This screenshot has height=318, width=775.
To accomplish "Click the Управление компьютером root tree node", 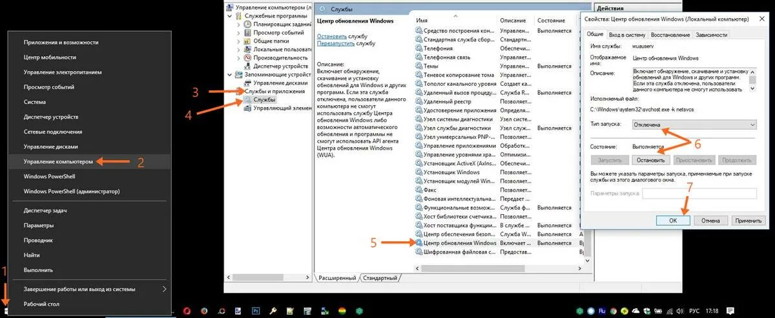I will [x=270, y=7].
